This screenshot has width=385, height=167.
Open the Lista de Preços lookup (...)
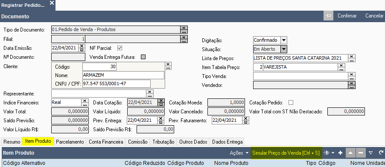(x=352, y=60)
